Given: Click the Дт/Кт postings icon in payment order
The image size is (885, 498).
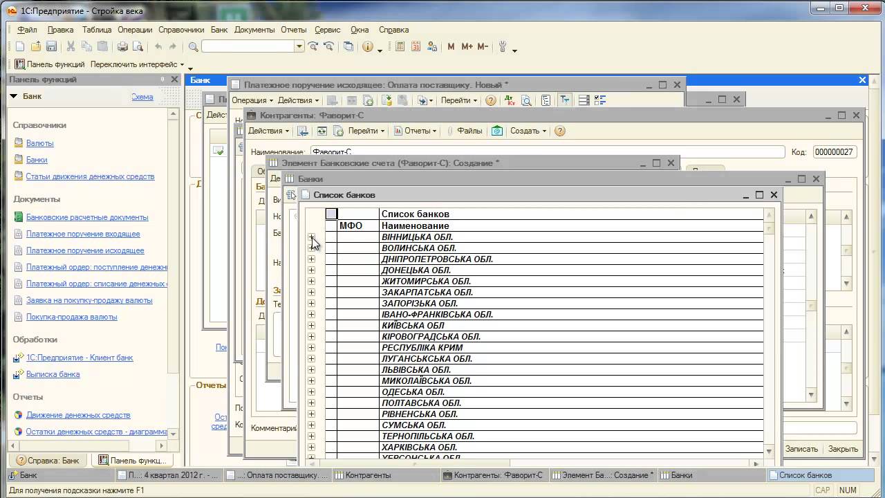Looking at the screenshot, I should point(510,100).
